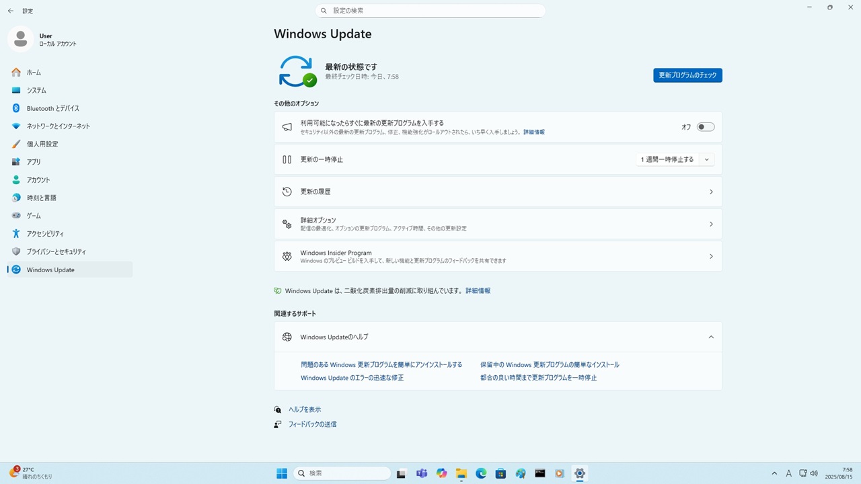Open 更新の履歴 via its chevron
This screenshot has height=484, width=861.
(711, 192)
